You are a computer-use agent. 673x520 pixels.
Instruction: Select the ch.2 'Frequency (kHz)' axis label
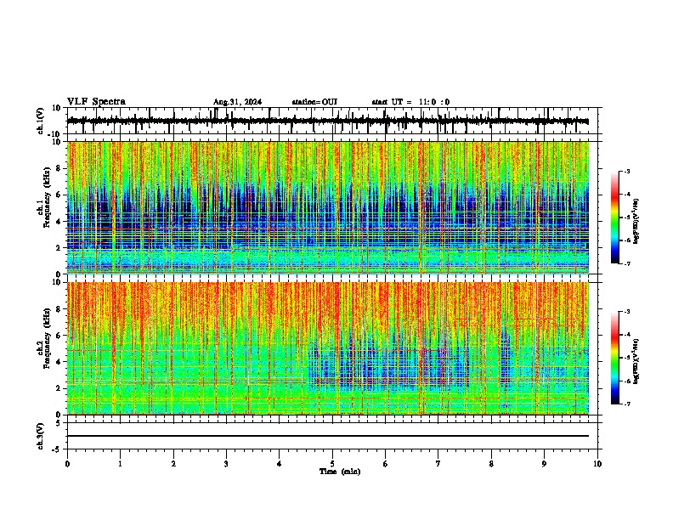(48, 338)
